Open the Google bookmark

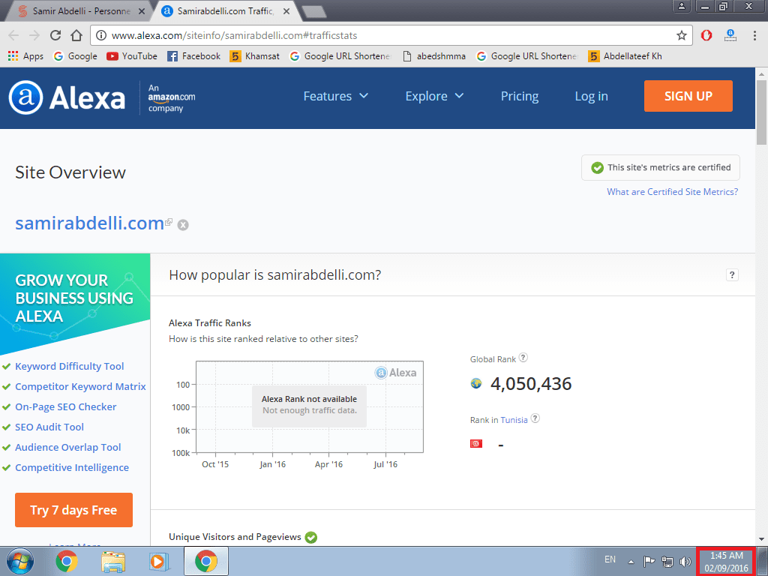click(76, 56)
